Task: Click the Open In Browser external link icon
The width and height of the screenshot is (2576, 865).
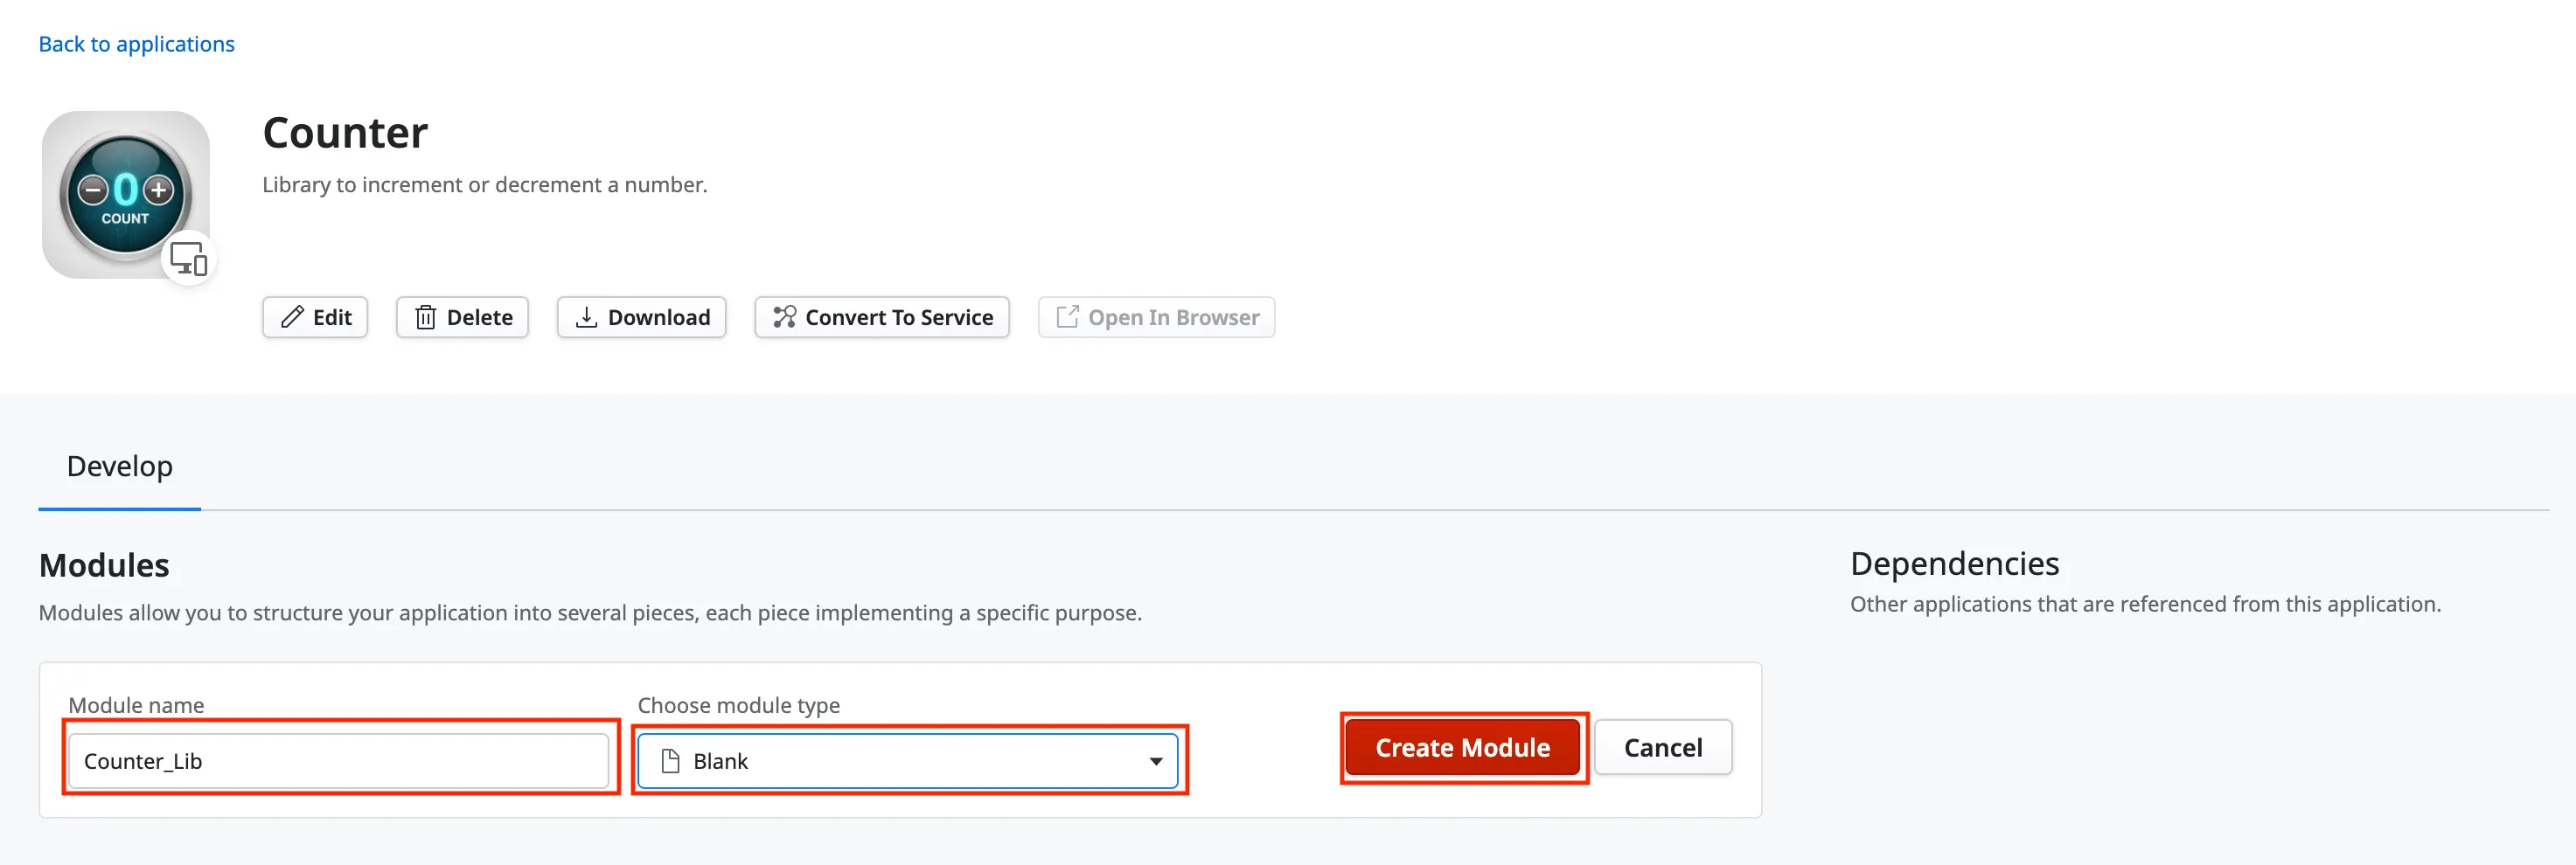Action: [x=1068, y=316]
